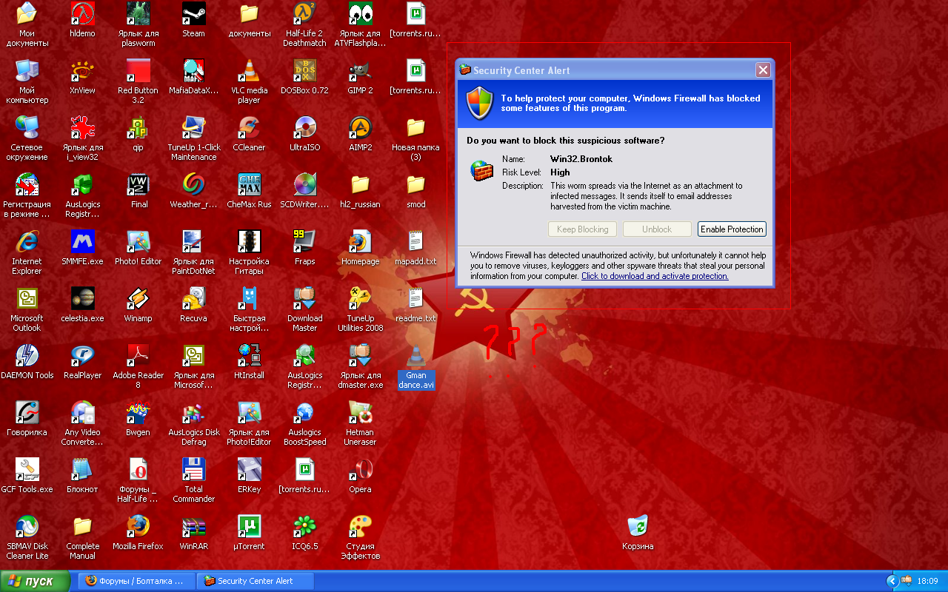Select the hldemo shortcut icon

(x=82, y=13)
